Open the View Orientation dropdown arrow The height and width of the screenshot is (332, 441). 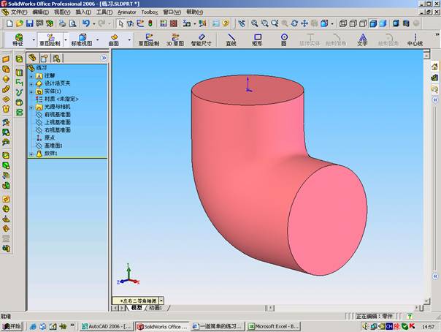tap(332, 23)
